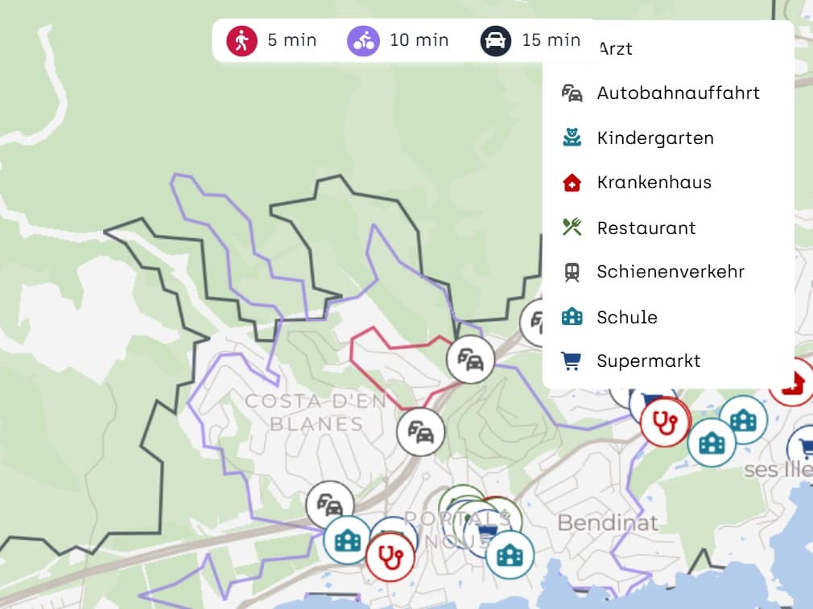Click the school marker beside bottom highway marker
Screen dimensions: 813x609
(x=348, y=540)
